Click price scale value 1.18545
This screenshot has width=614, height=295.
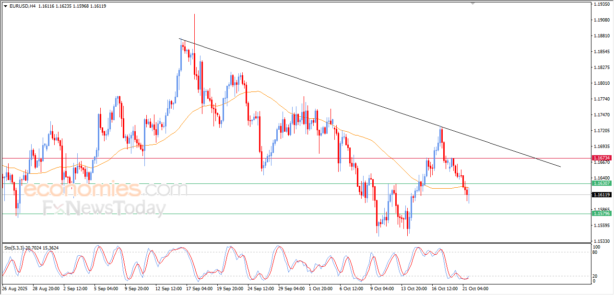click(x=602, y=52)
